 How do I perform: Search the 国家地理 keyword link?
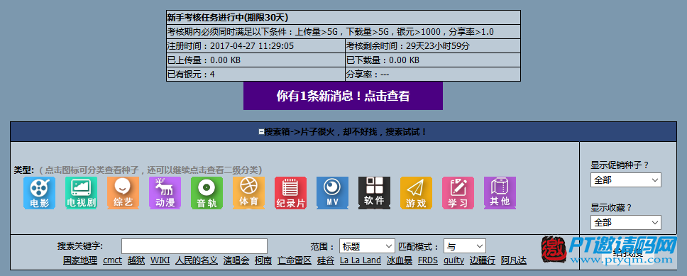point(79,260)
